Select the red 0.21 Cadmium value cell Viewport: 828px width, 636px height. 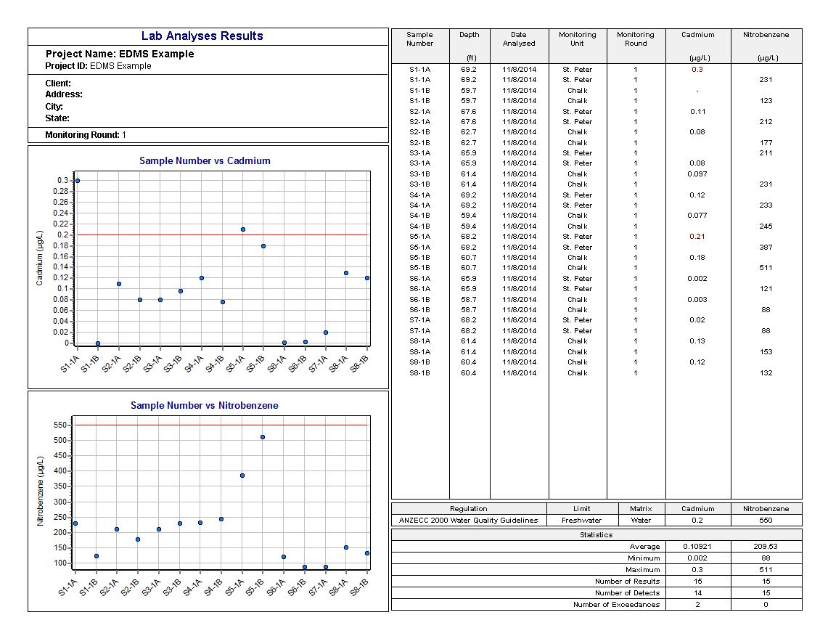point(697,237)
